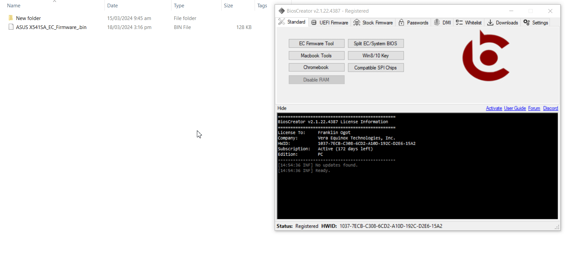This screenshot has height=262, width=574.
Task: Open the Chromebook tool
Action: [316, 67]
